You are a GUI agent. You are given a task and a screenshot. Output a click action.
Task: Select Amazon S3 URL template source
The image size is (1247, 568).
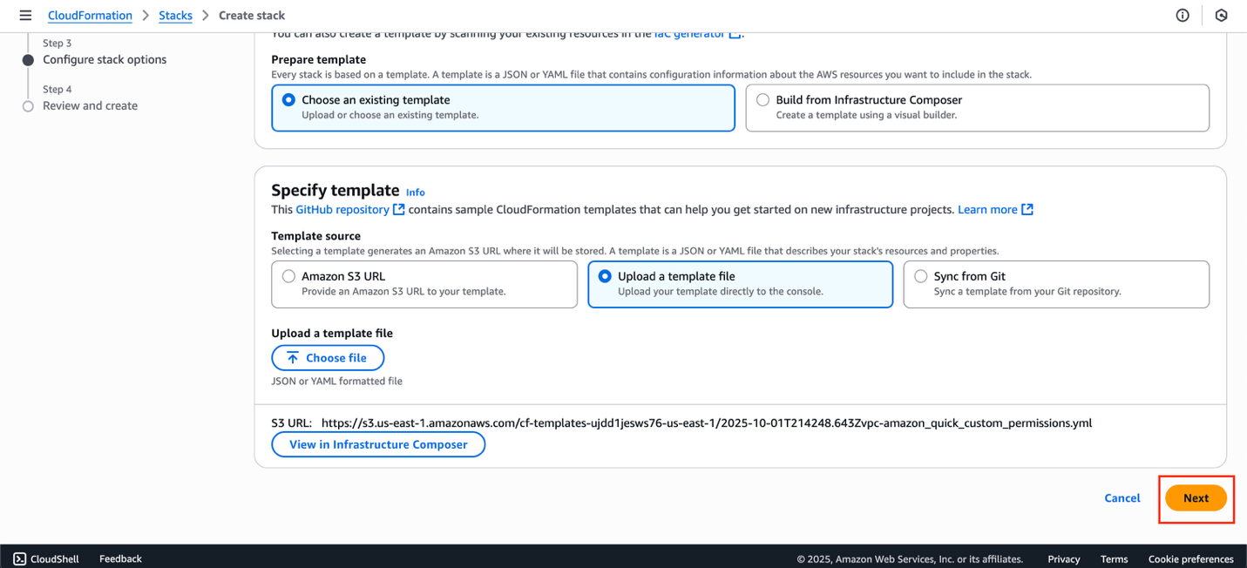coord(288,276)
